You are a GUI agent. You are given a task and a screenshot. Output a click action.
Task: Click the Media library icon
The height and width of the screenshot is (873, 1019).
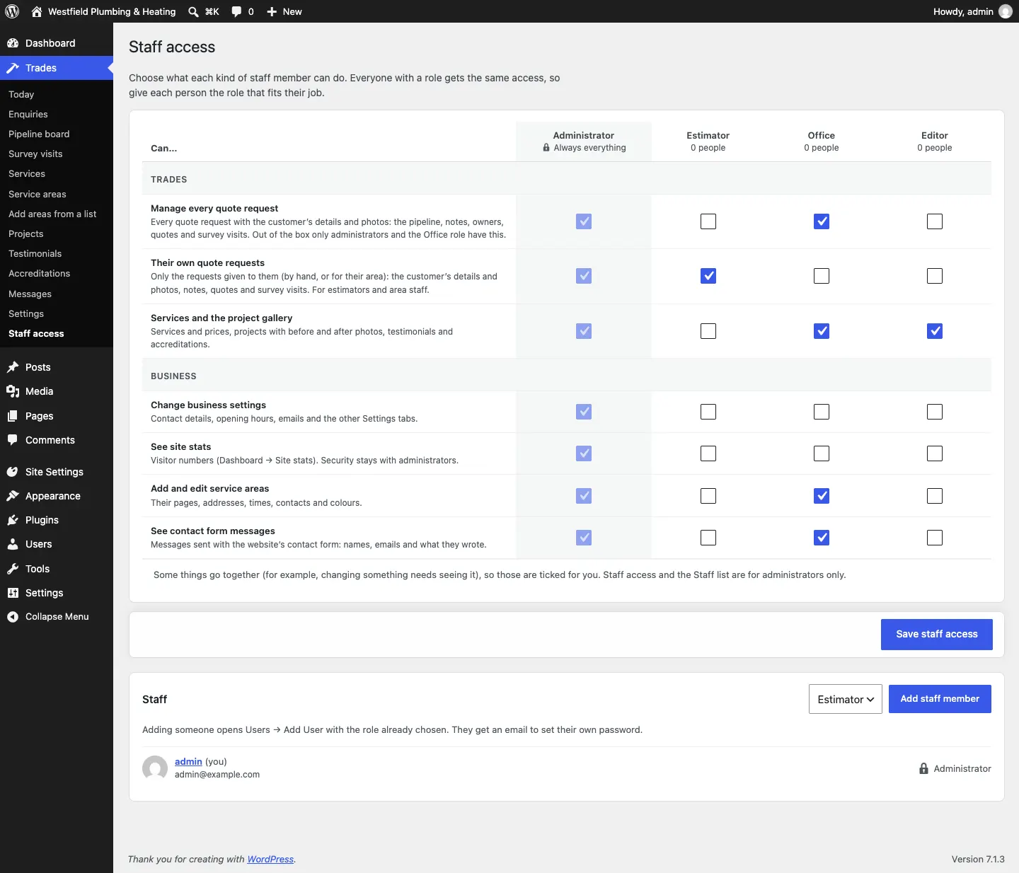click(x=13, y=391)
